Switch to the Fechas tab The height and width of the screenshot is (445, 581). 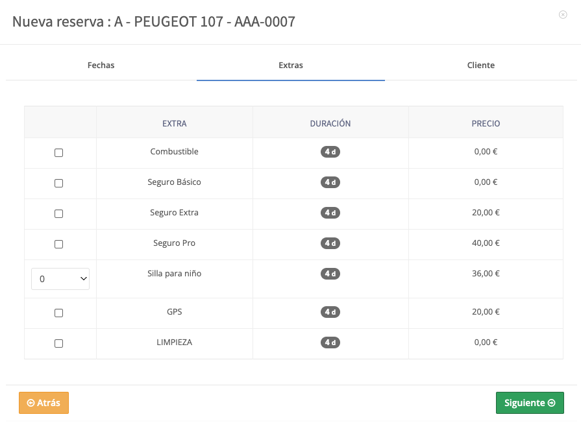(x=101, y=65)
